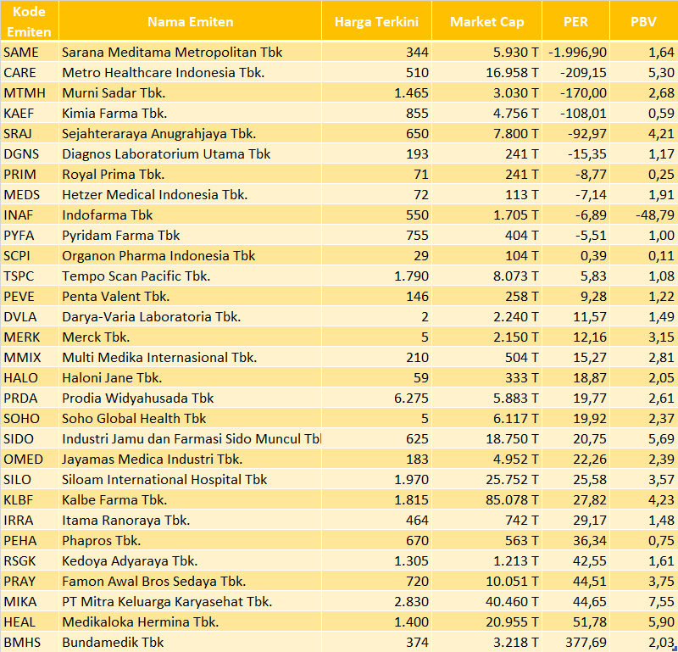Click ticker code SAME

tap(21, 53)
